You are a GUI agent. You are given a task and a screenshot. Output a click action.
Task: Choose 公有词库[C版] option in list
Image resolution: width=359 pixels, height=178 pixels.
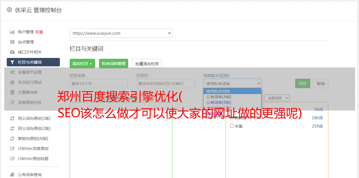(232, 108)
